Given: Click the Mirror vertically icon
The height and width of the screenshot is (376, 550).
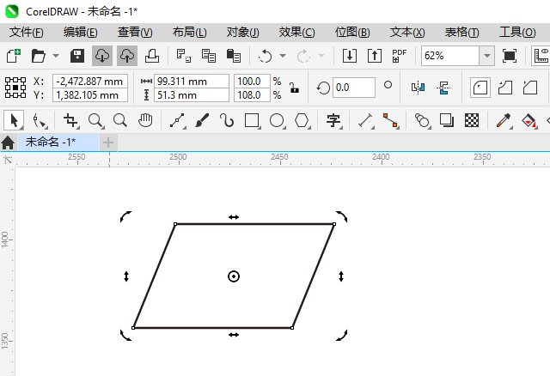Looking at the screenshot, I should tap(443, 88).
